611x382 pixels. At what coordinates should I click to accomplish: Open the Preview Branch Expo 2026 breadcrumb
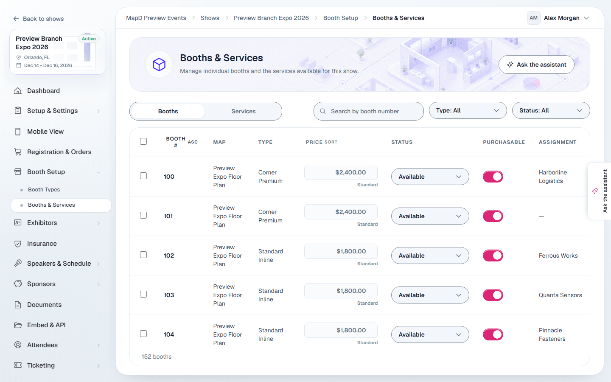[271, 18]
